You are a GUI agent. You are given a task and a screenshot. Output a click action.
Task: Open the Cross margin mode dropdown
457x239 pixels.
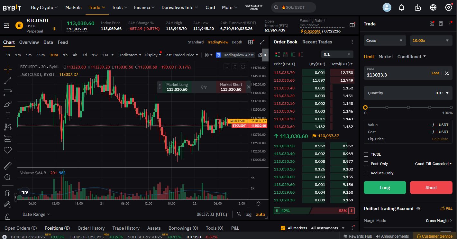pos(385,41)
